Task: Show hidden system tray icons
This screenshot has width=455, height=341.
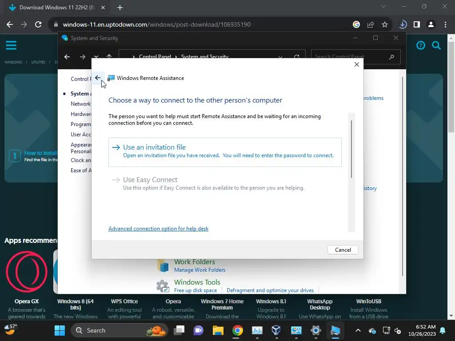Action: pyautogui.click(x=358, y=330)
